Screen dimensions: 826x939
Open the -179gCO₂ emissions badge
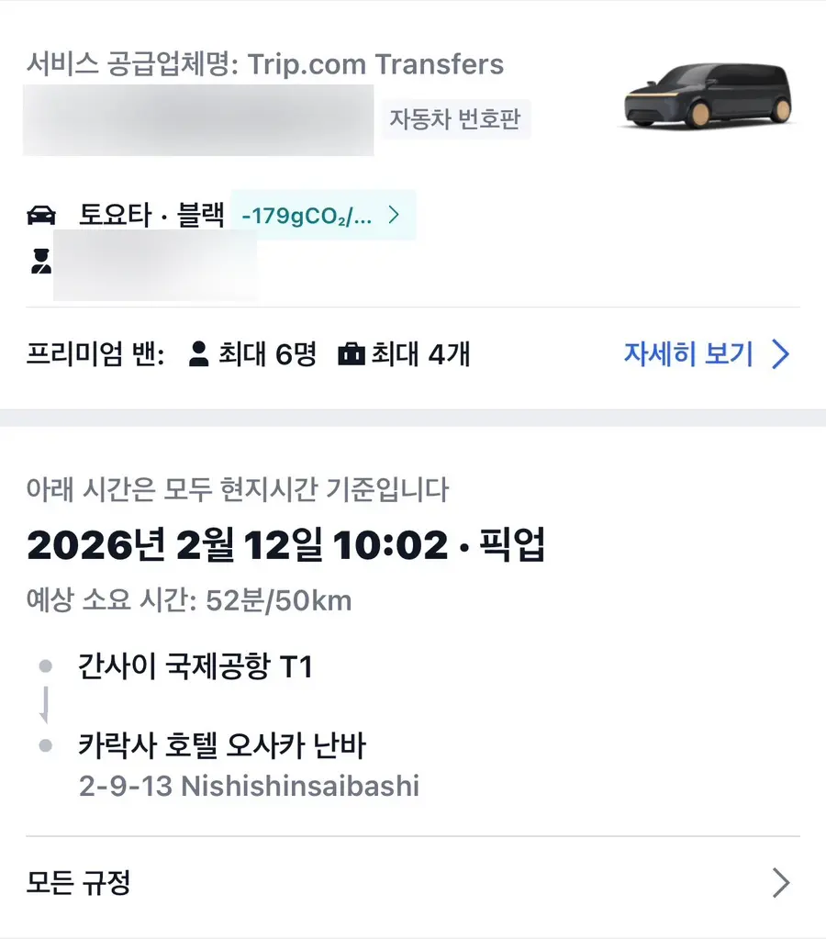click(323, 215)
